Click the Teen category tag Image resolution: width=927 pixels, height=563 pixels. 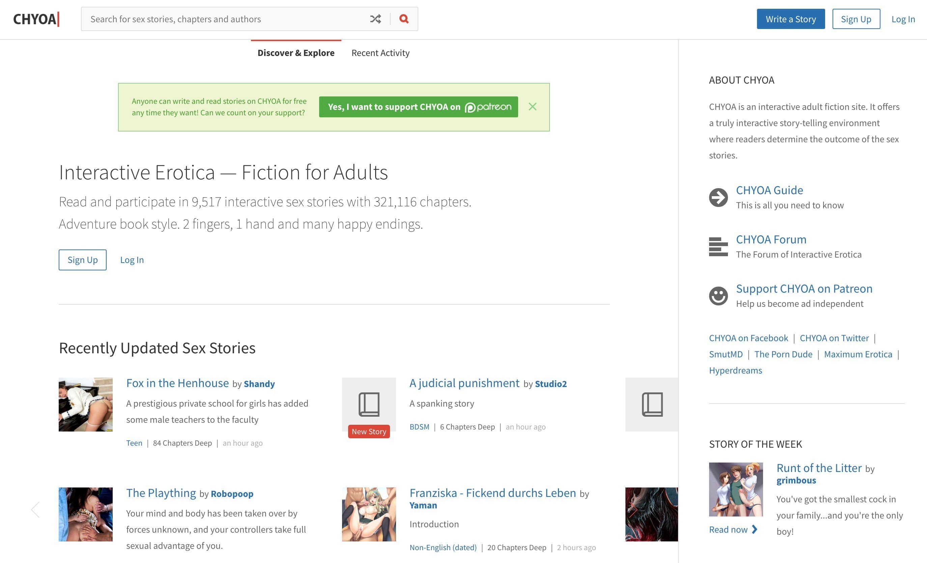[134, 443]
